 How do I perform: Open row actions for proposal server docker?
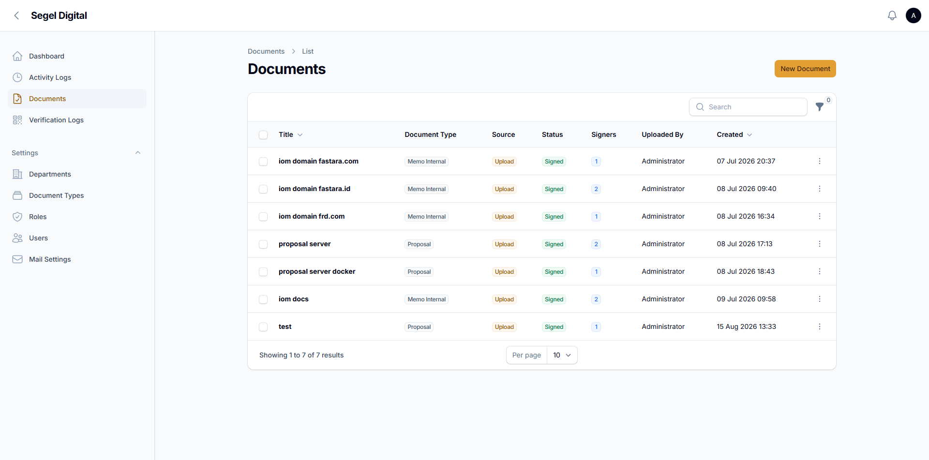click(x=820, y=271)
